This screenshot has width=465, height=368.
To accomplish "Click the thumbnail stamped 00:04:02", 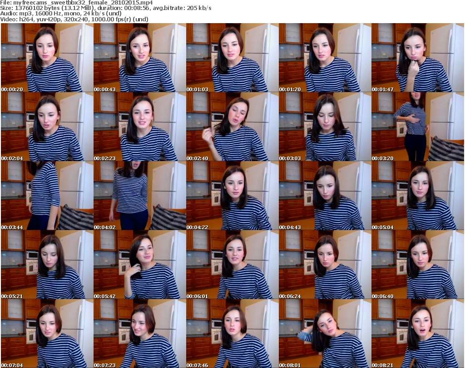I will [140, 196].
